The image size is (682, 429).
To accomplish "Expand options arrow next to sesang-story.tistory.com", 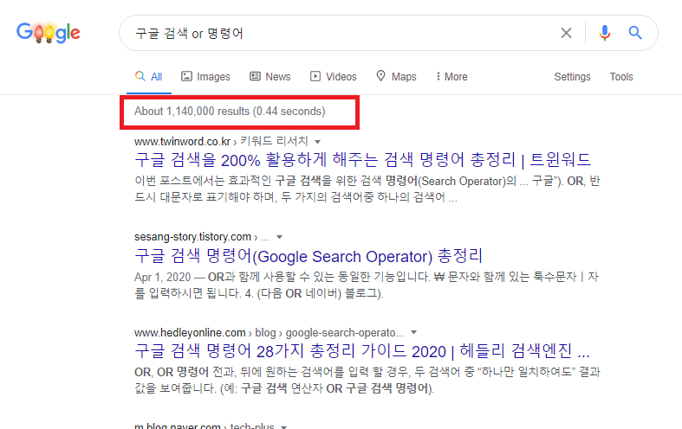I will (x=280, y=237).
